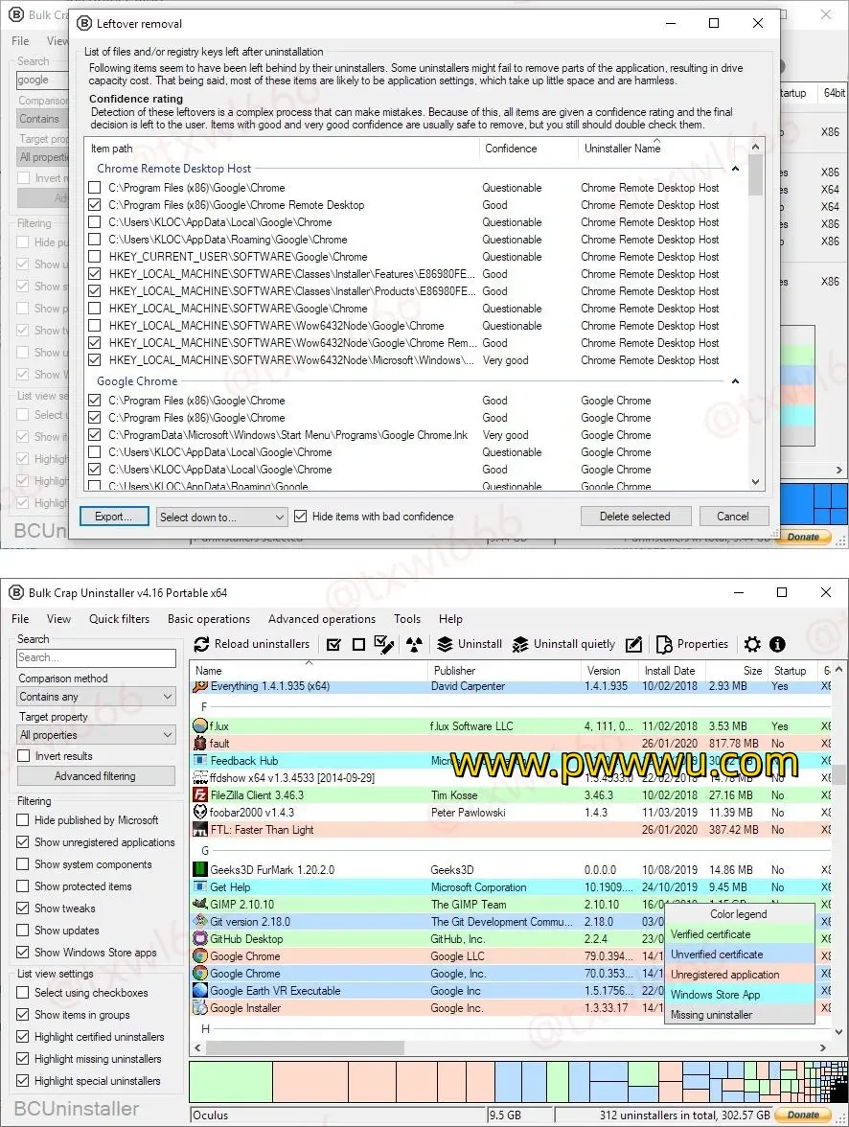This screenshot has width=849, height=1127.
Task: Click the Advanced filtering button
Action: (x=95, y=776)
